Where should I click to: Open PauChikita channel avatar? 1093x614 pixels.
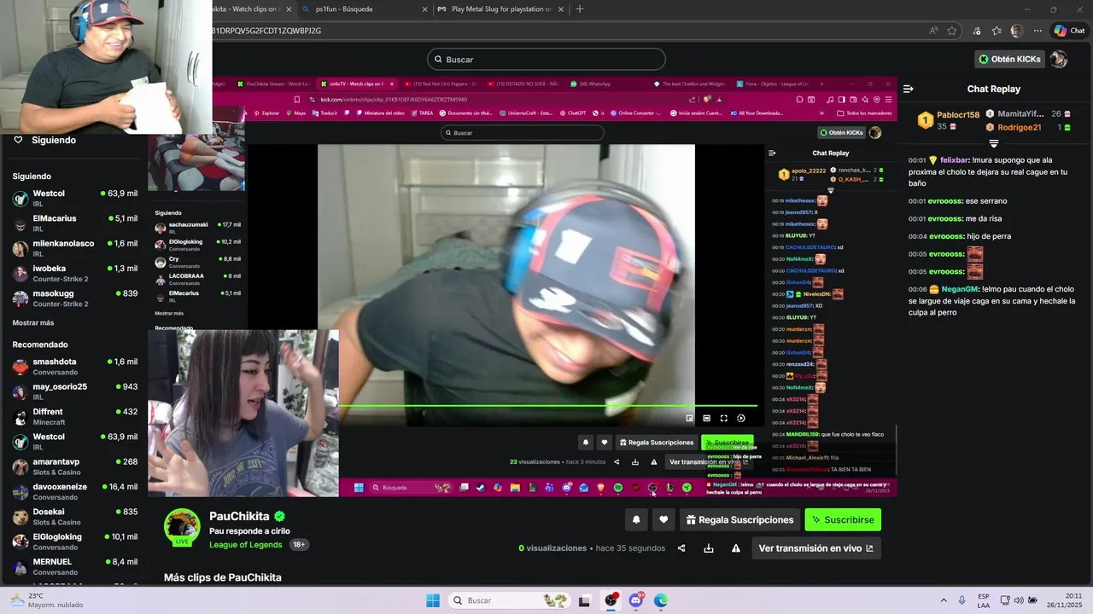[182, 527]
